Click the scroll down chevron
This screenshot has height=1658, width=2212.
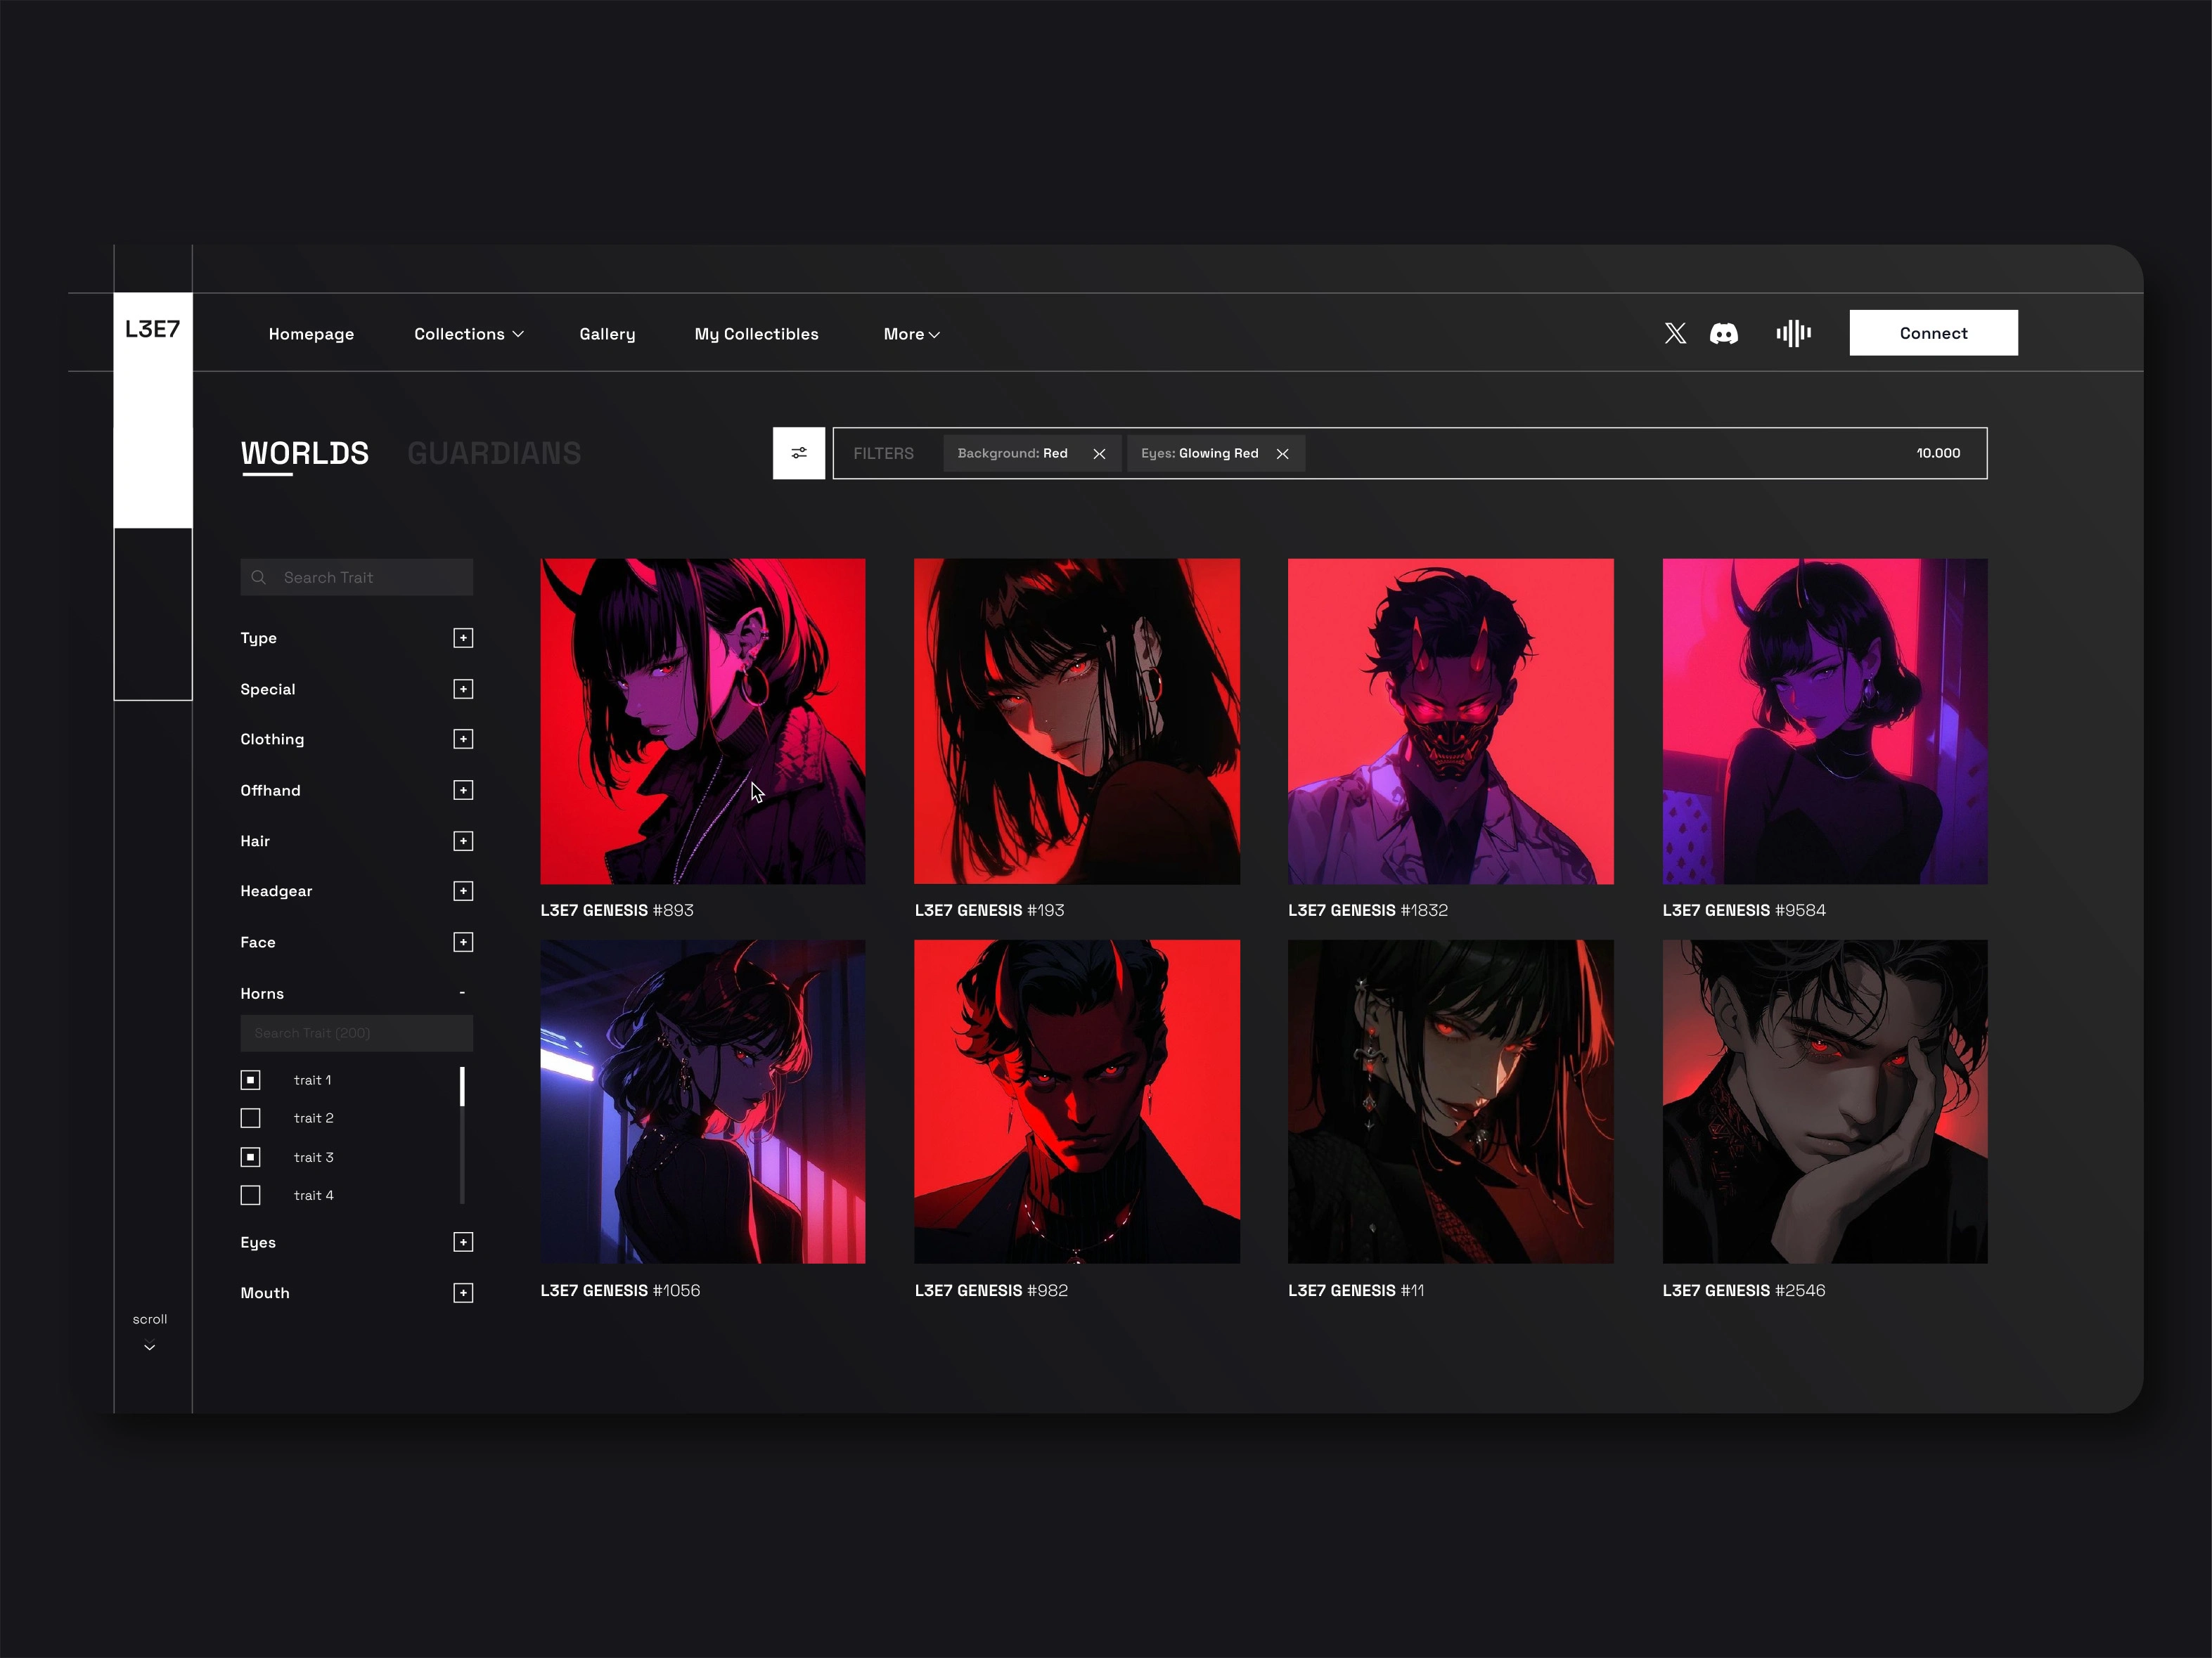click(x=150, y=1346)
